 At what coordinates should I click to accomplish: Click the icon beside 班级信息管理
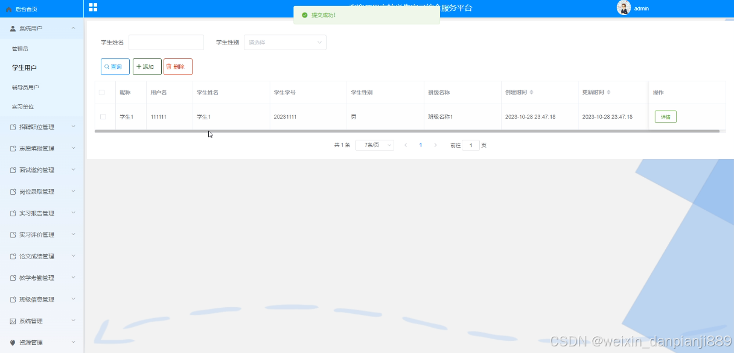(13, 299)
